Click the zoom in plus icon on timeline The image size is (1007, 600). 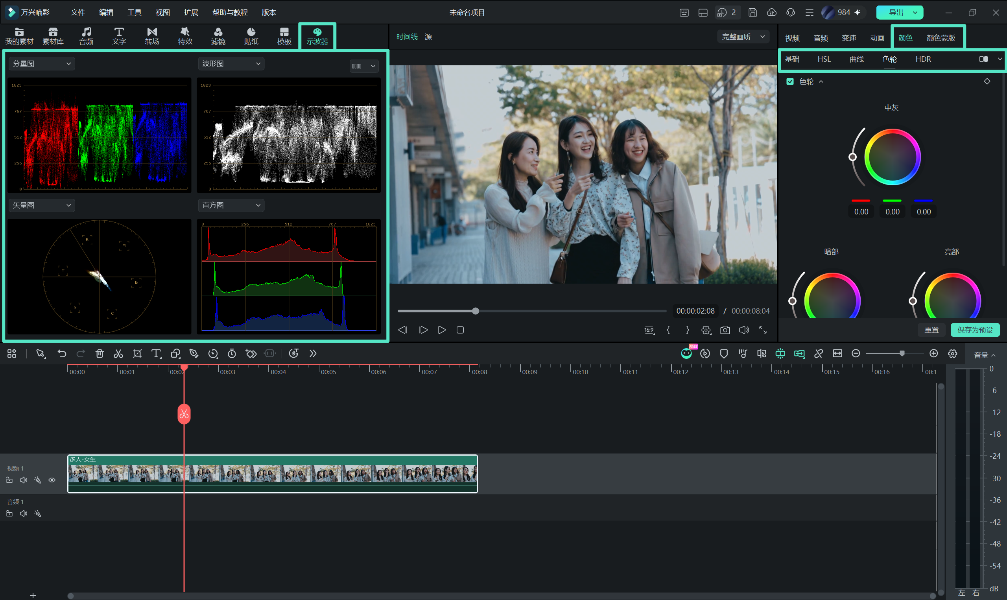click(x=933, y=354)
